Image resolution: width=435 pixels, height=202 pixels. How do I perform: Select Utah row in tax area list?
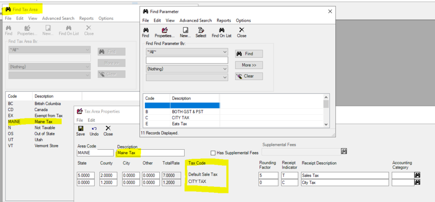click(x=44, y=140)
